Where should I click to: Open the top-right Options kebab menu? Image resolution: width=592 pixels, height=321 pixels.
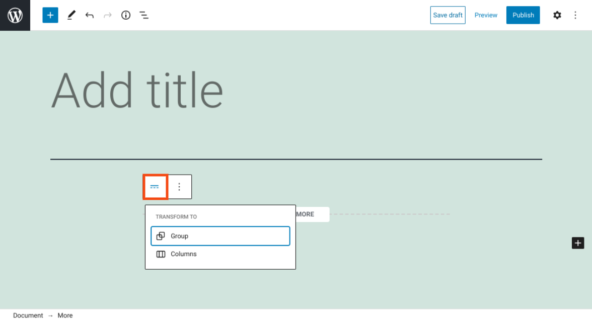pyautogui.click(x=575, y=15)
